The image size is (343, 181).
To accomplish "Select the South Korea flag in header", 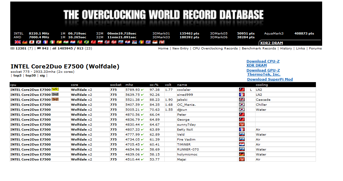I will click(39, 42).
